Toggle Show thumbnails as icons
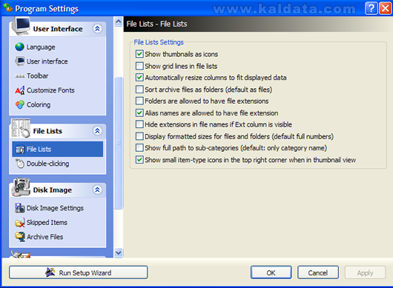The height and width of the screenshot is (288, 393). [139, 54]
